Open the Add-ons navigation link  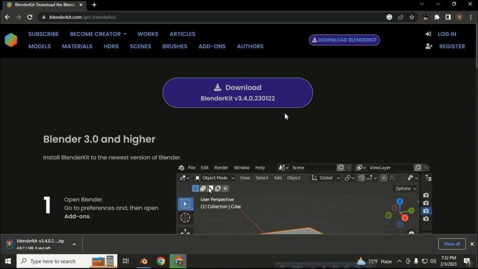pos(212,46)
